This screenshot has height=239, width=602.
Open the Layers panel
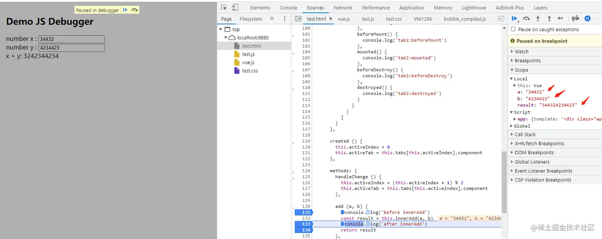540,8
